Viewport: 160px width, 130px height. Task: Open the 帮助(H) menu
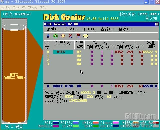[125, 29]
